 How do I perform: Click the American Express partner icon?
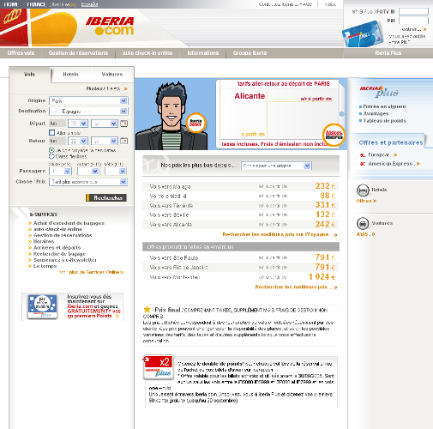coord(363,164)
